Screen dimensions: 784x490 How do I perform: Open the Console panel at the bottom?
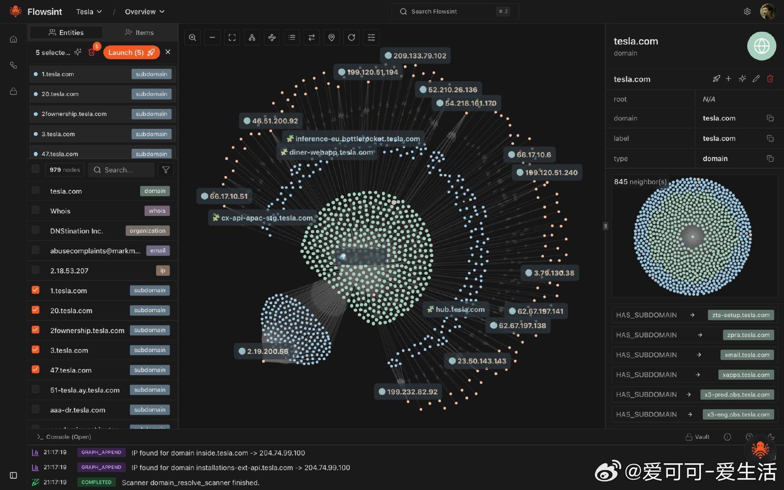pos(63,436)
